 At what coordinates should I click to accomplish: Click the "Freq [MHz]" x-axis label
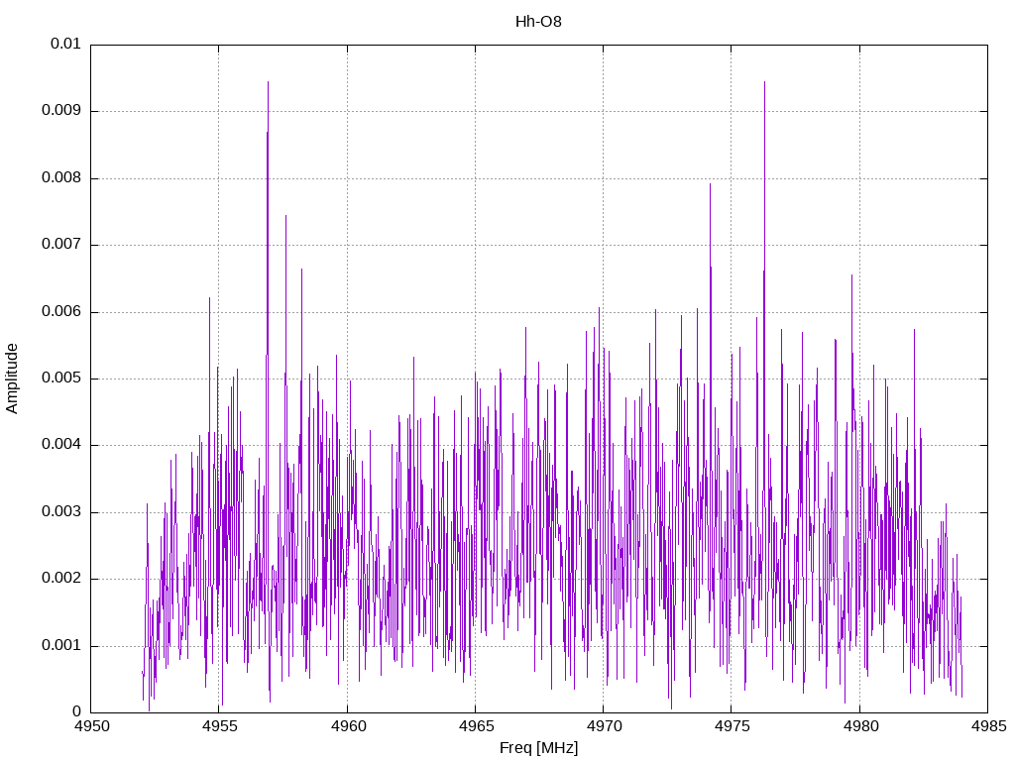click(x=538, y=748)
